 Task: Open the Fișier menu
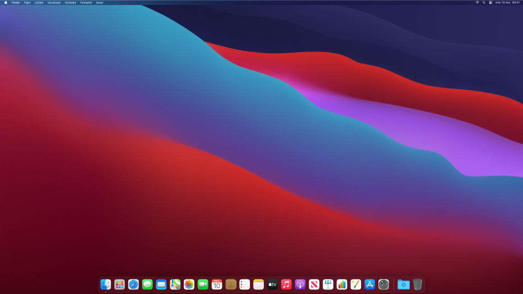click(26, 2)
